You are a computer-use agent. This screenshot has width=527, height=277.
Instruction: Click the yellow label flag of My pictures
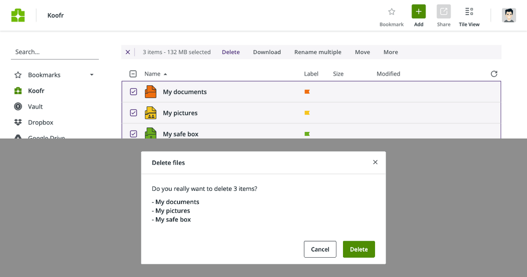coord(307,113)
